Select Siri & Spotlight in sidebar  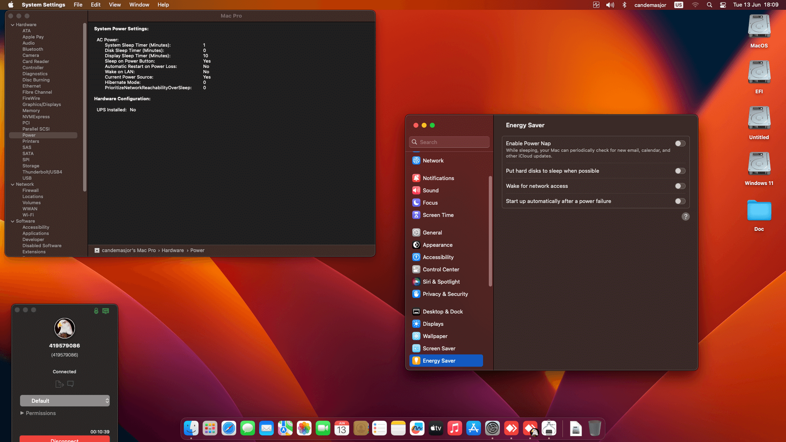click(441, 282)
